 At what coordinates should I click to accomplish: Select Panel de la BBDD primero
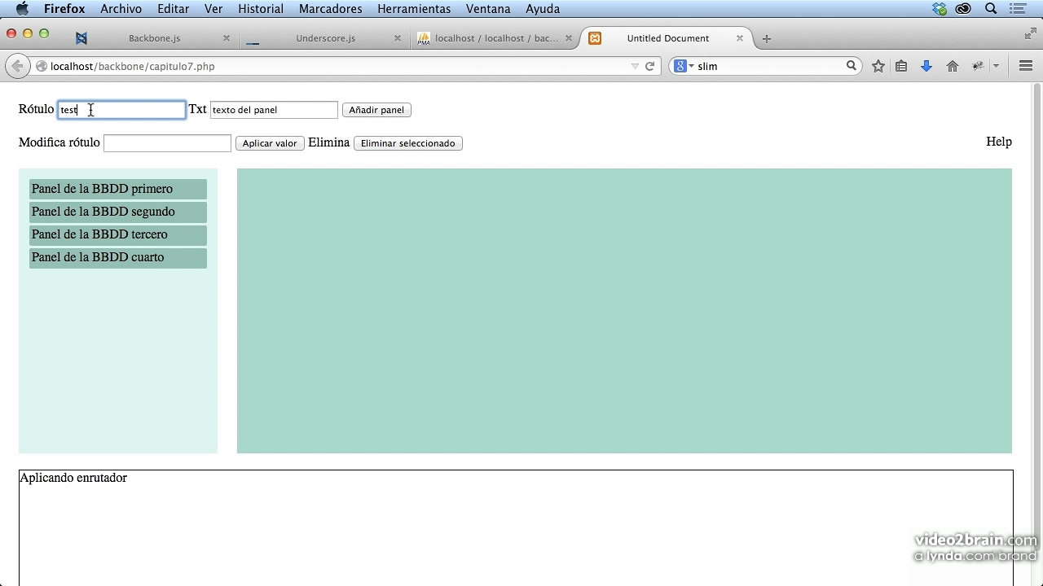(x=118, y=189)
